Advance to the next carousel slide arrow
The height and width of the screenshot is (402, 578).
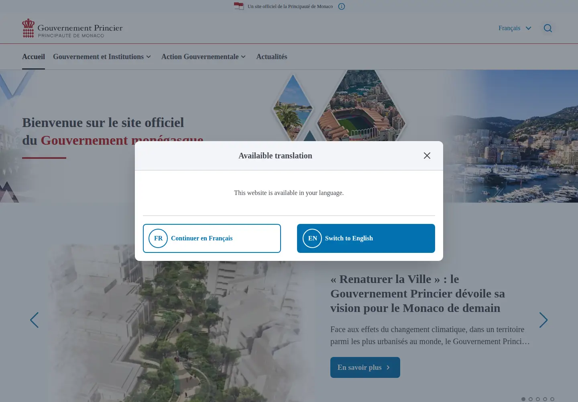click(543, 320)
